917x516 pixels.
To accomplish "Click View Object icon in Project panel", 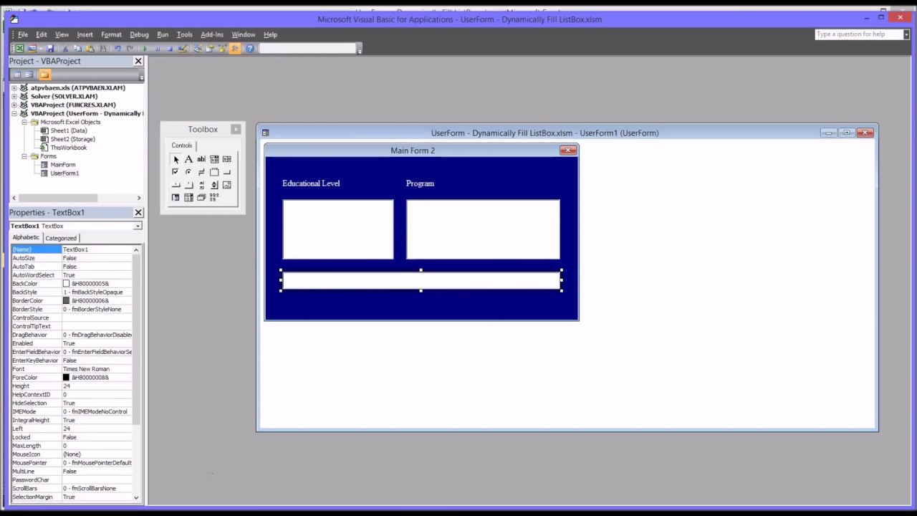I will [29, 75].
